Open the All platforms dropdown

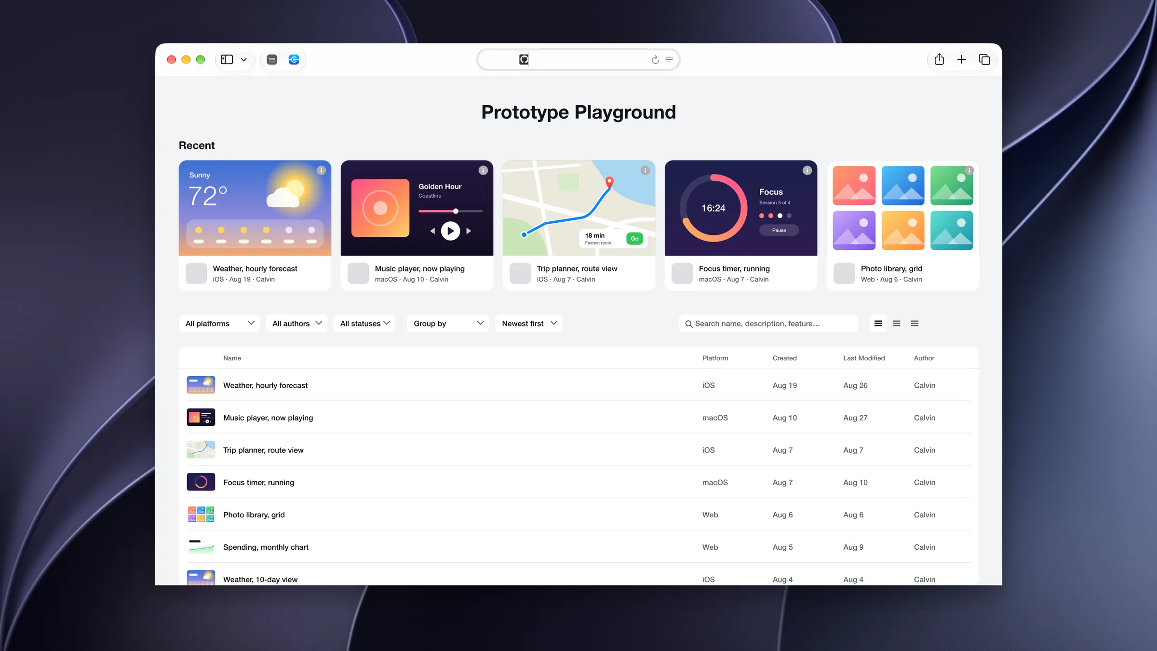(x=219, y=324)
